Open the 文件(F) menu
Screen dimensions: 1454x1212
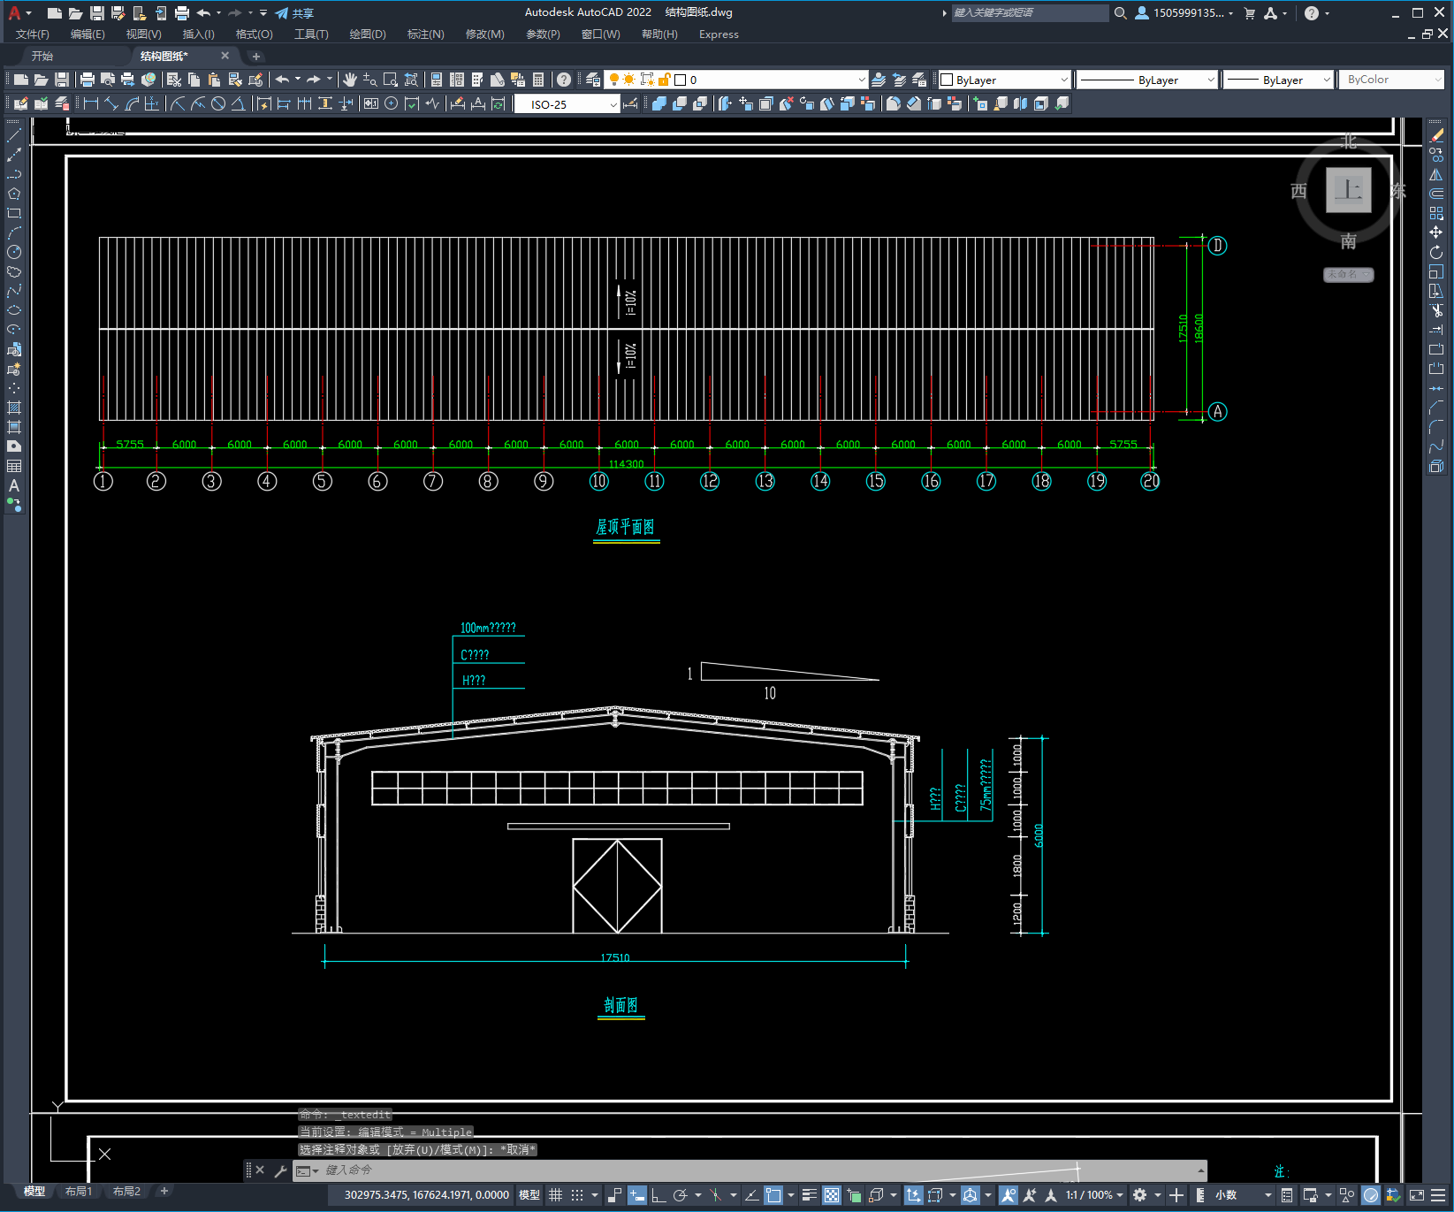tap(33, 34)
